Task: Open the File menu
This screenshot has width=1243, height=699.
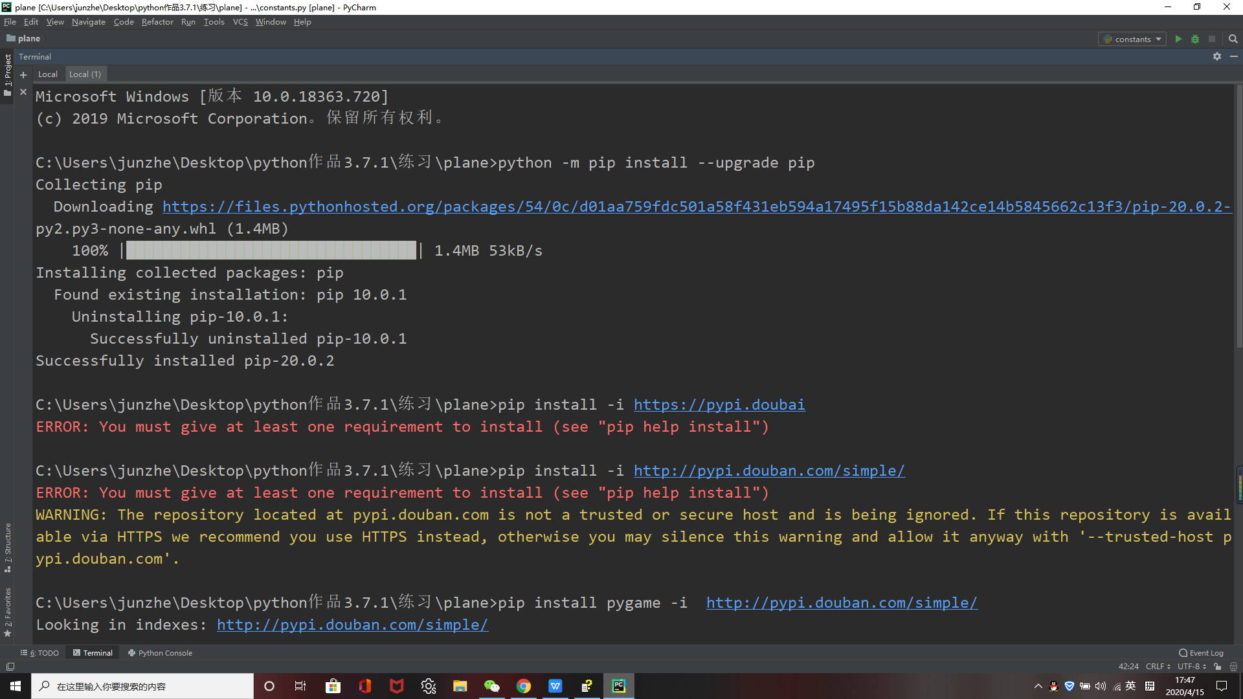Action: (x=10, y=22)
